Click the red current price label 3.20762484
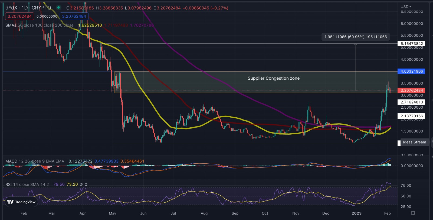The height and width of the screenshot is (220, 433). point(411,90)
